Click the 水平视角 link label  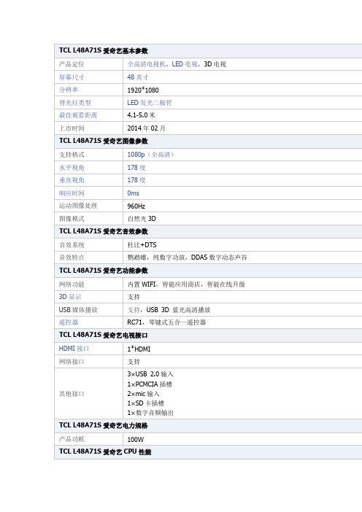tap(72, 168)
